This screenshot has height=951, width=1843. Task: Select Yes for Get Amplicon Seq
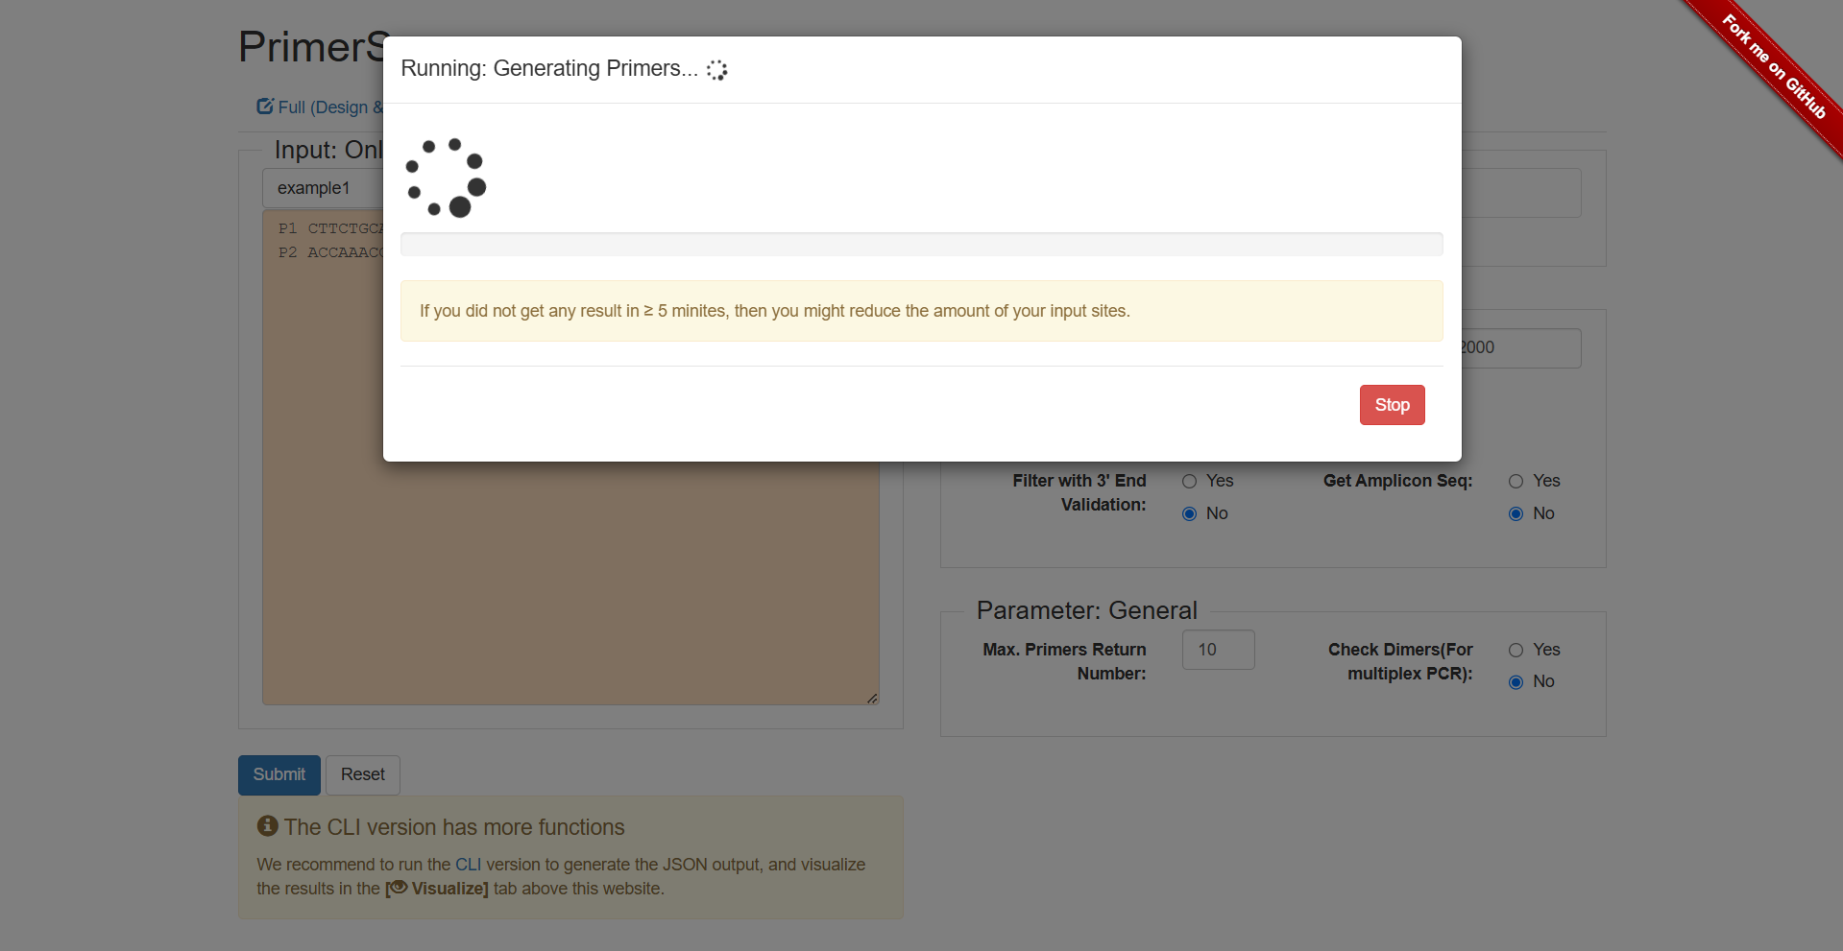click(x=1516, y=481)
